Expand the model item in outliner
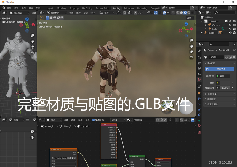237x167 pixels. tap(202, 33)
